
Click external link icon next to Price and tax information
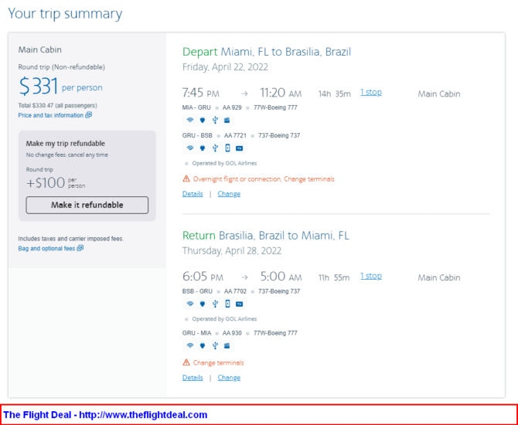pos(89,115)
